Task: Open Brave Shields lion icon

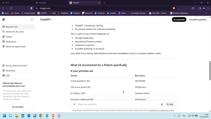Action: coord(174,8)
